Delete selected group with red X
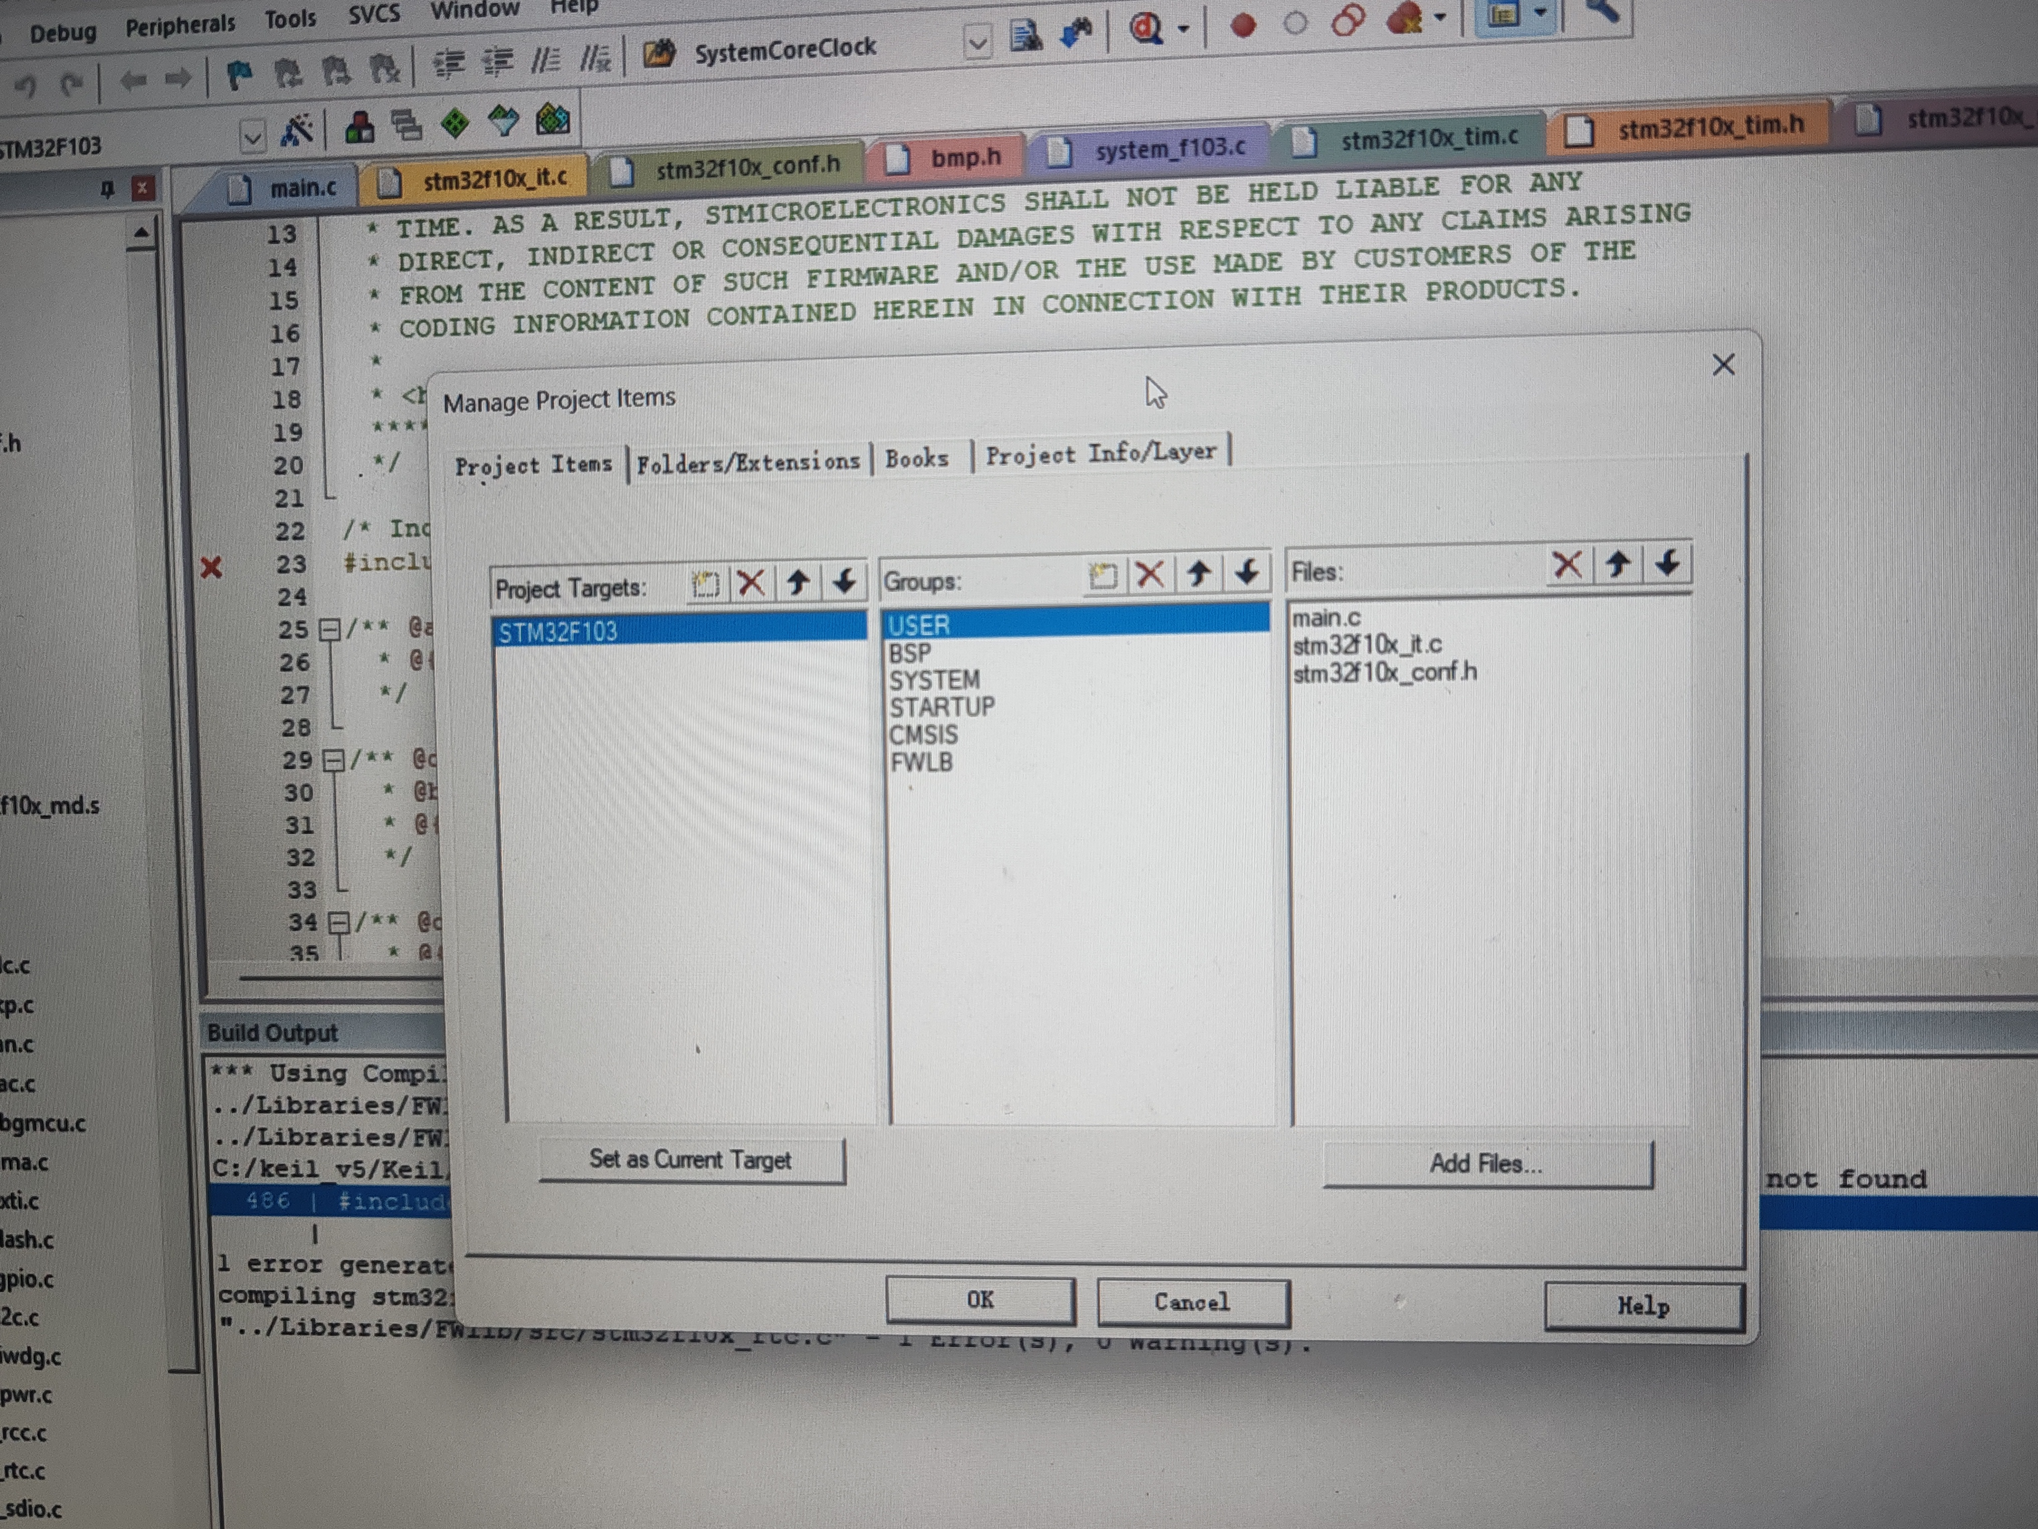The height and width of the screenshot is (1529, 2038). [1150, 575]
